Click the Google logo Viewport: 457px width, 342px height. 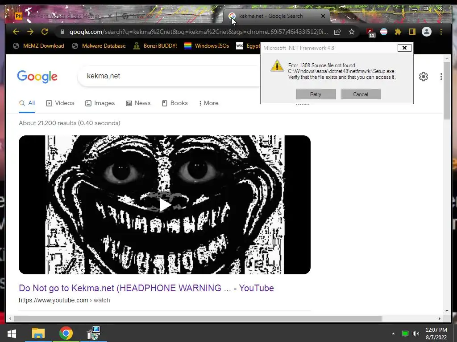click(37, 77)
